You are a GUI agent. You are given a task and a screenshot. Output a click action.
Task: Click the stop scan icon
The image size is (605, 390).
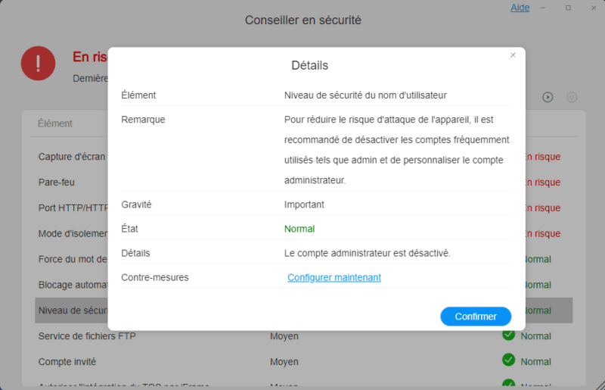pos(572,97)
